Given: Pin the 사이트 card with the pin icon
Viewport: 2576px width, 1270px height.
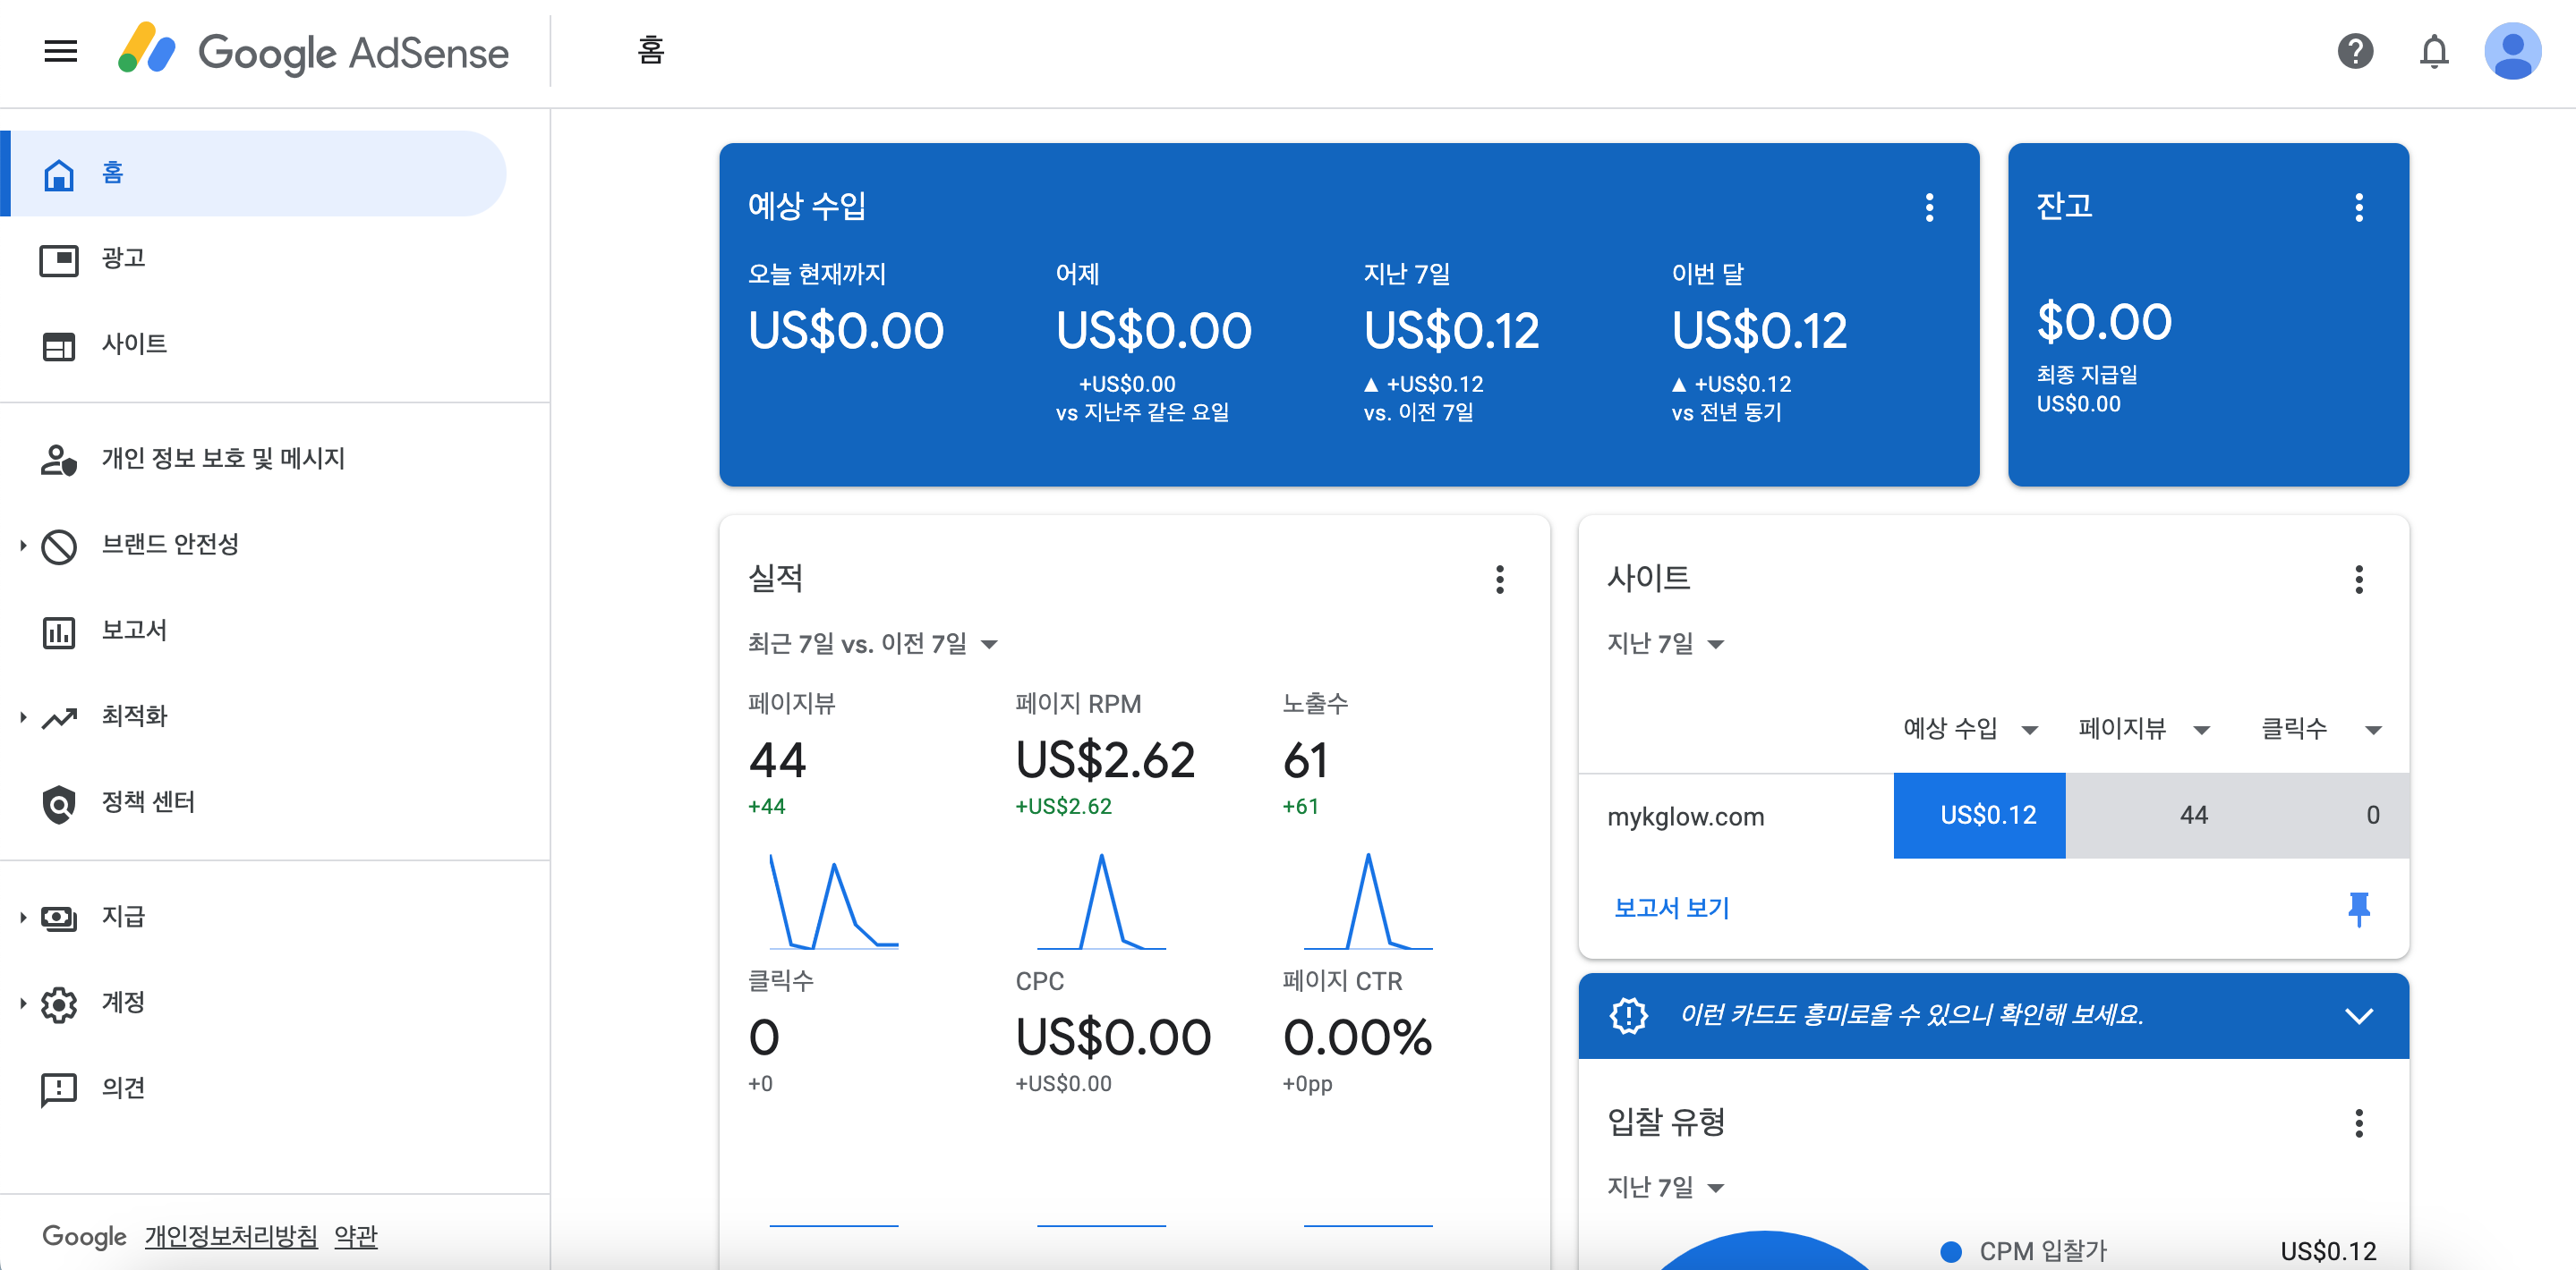Looking at the screenshot, I should coord(2360,907).
